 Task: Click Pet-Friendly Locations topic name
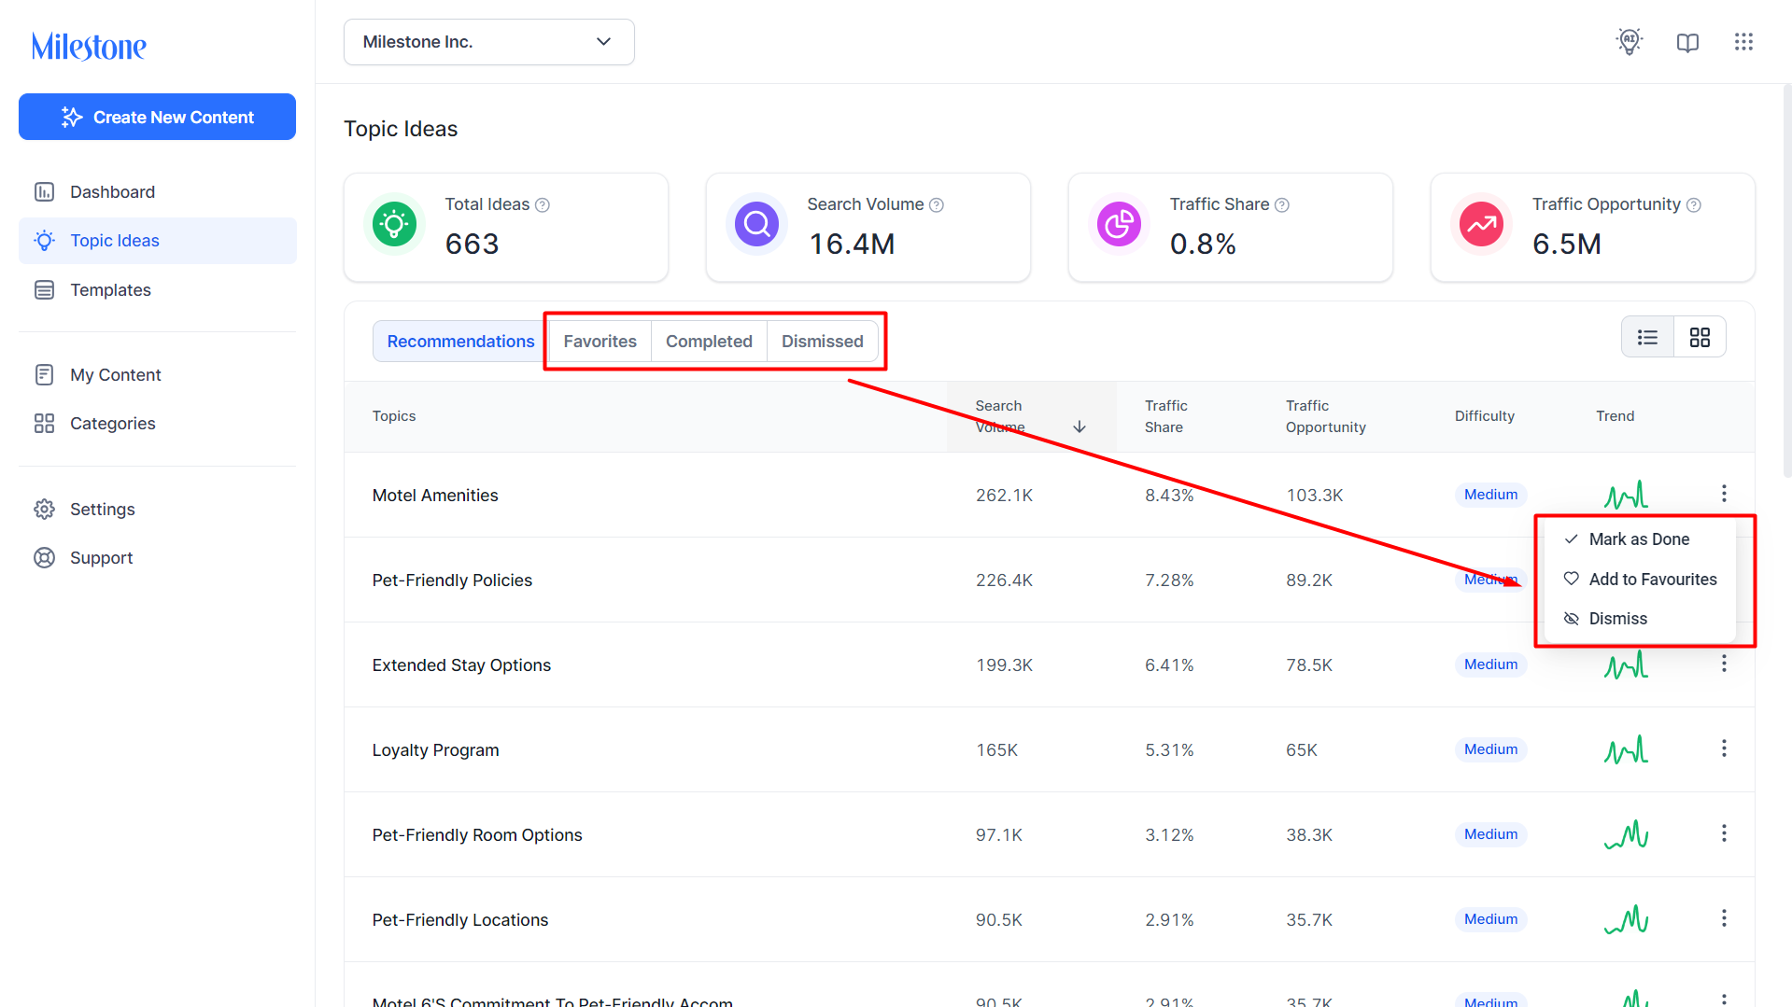click(x=460, y=920)
